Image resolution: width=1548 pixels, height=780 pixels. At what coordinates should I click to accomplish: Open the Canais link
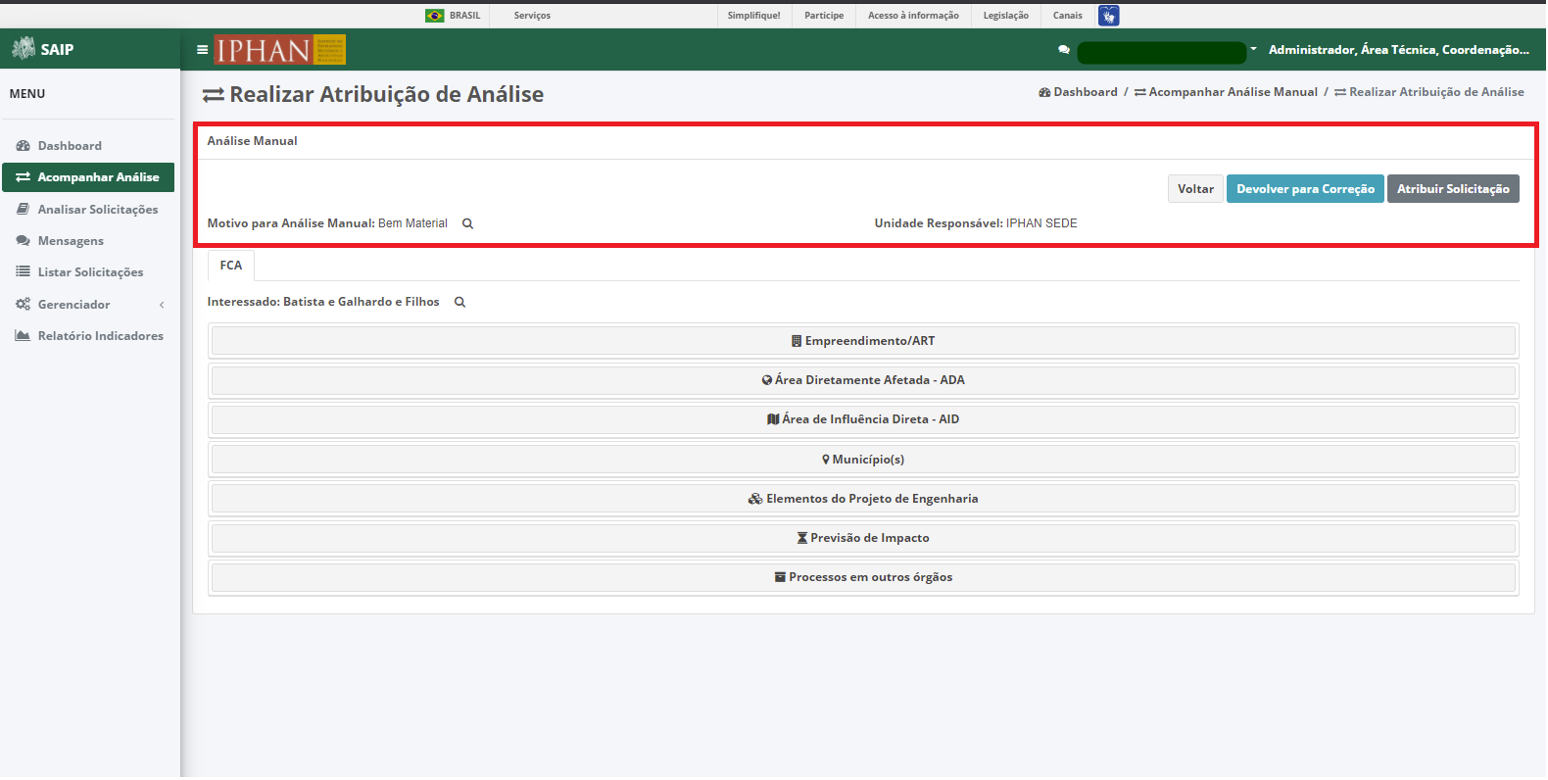[1068, 16]
